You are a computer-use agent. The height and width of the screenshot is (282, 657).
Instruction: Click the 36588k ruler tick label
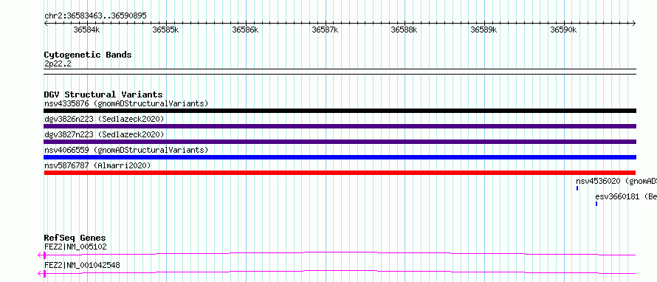pyautogui.click(x=405, y=30)
